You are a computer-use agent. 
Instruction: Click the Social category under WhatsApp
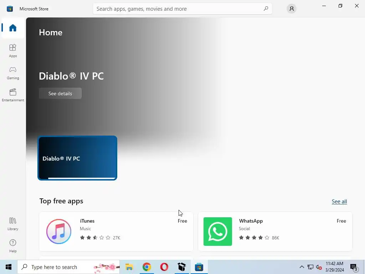pos(244,229)
